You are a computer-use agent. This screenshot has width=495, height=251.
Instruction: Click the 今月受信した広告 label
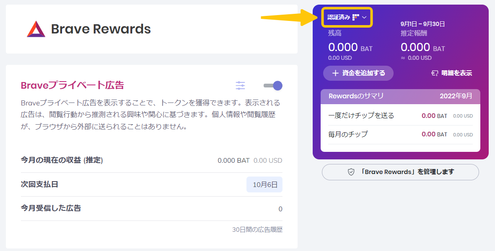(51, 208)
